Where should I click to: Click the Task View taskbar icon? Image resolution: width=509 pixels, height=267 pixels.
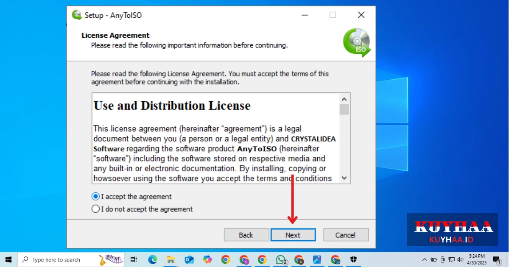[134, 259]
